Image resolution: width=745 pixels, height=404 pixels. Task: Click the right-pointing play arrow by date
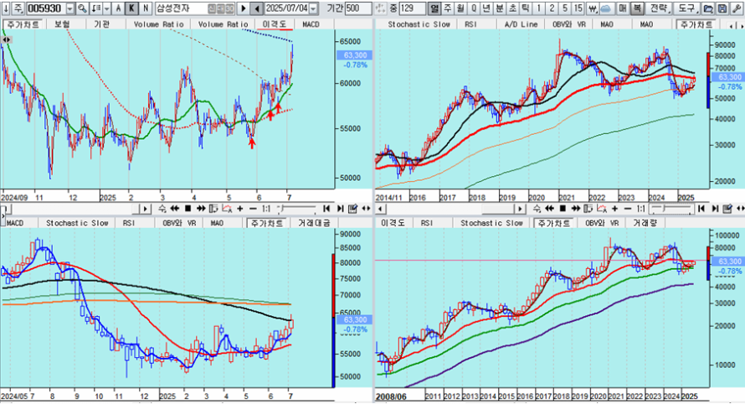click(x=244, y=8)
